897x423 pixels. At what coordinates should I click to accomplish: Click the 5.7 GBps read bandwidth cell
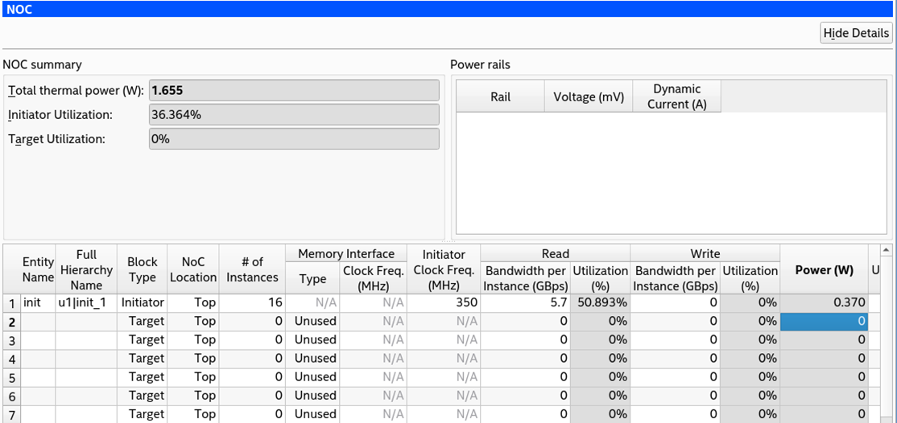[526, 302]
